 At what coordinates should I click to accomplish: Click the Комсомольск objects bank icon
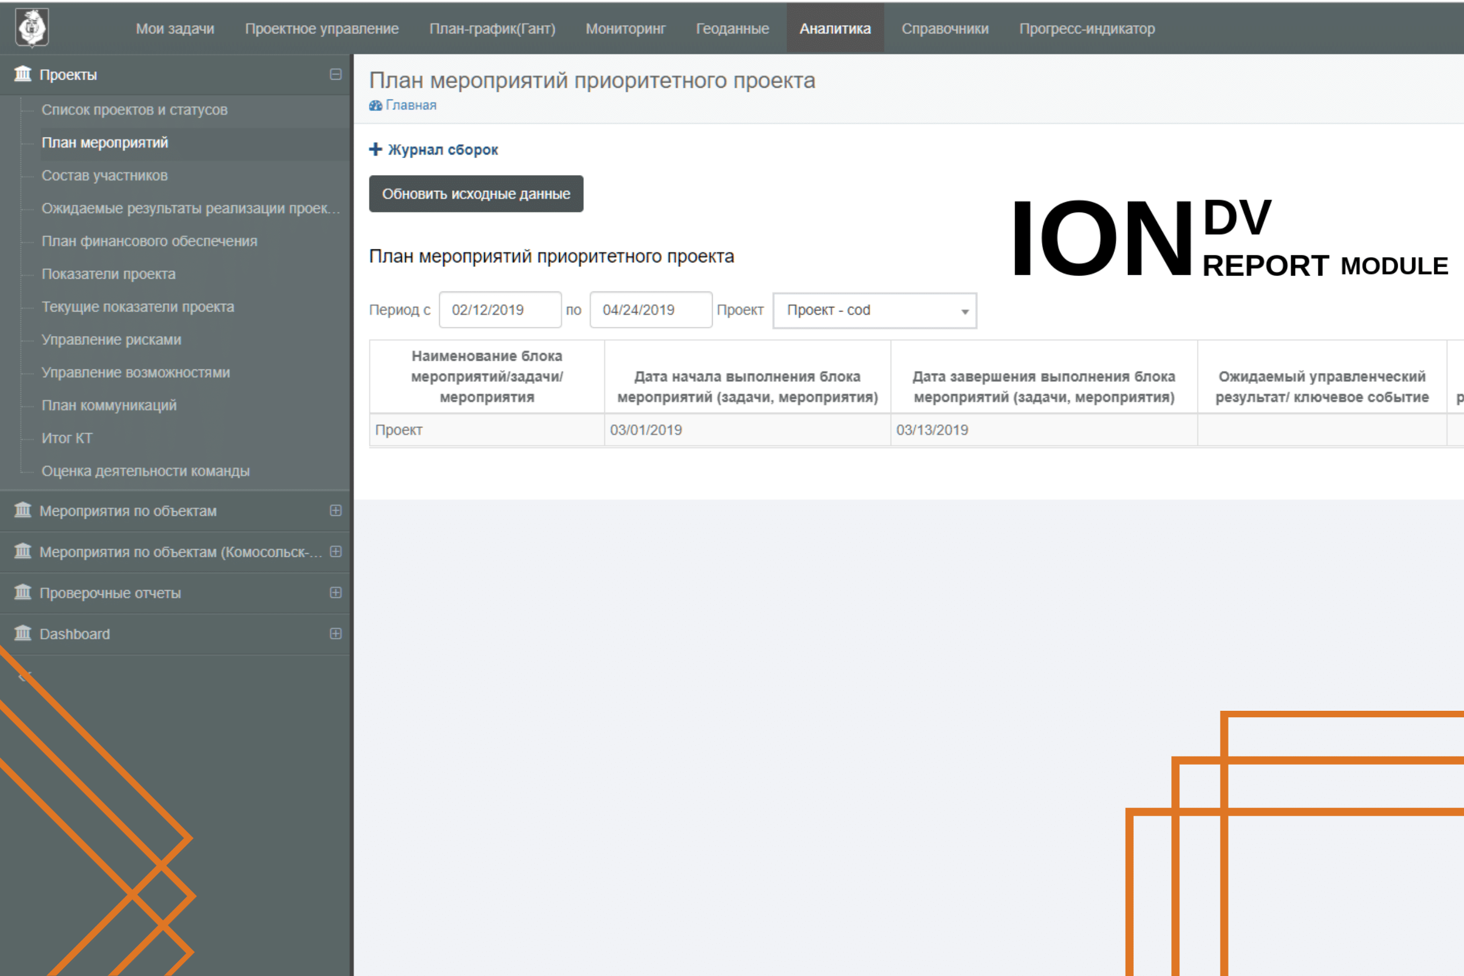23,552
